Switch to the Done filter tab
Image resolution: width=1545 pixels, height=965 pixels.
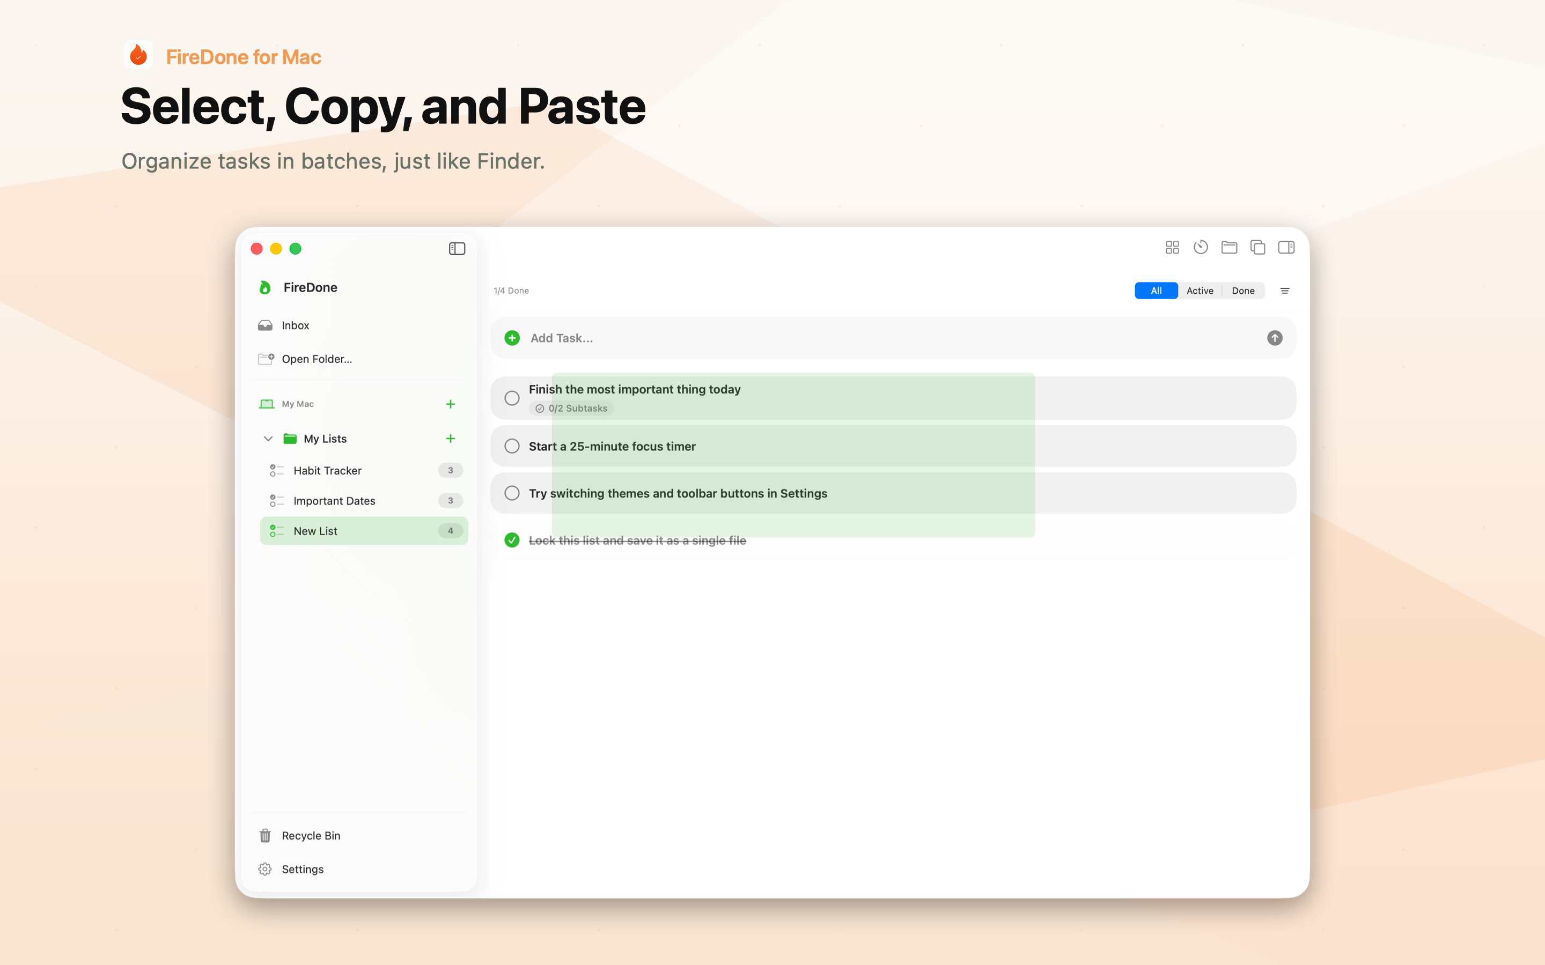[1243, 291]
